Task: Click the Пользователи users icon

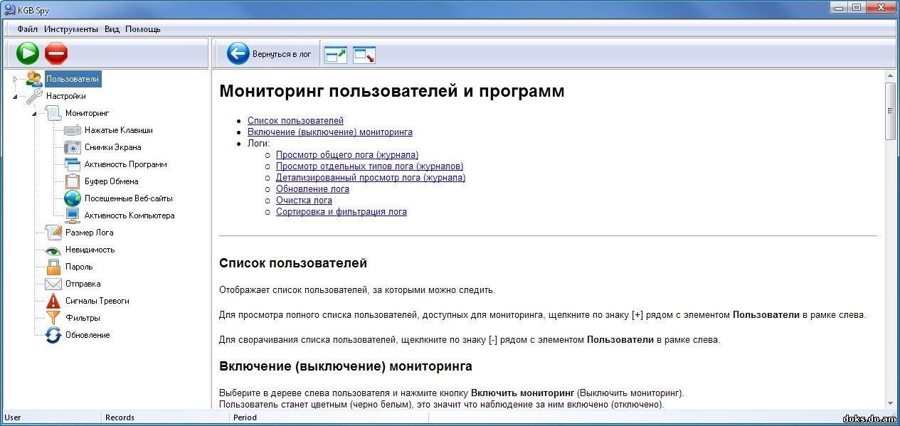Action: pyautogui.click(x=34, y=79)
